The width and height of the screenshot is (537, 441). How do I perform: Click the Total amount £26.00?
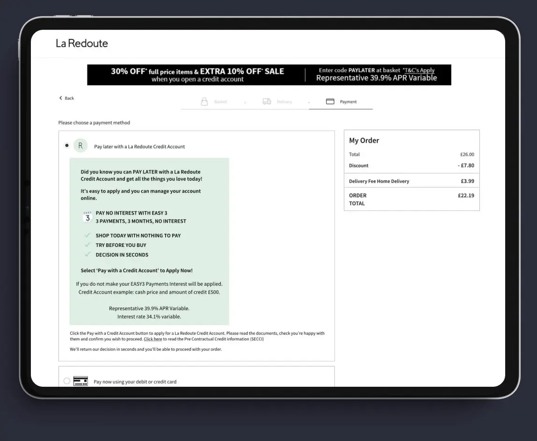click(467, 154)
